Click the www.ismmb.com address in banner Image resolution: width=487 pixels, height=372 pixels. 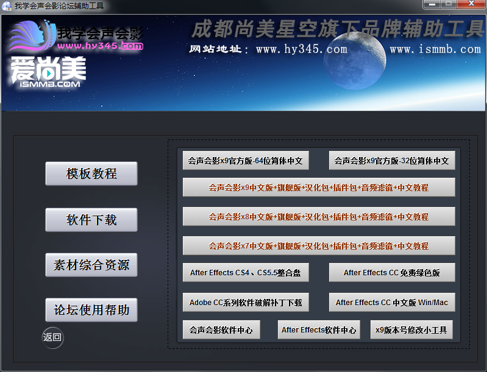435,49
